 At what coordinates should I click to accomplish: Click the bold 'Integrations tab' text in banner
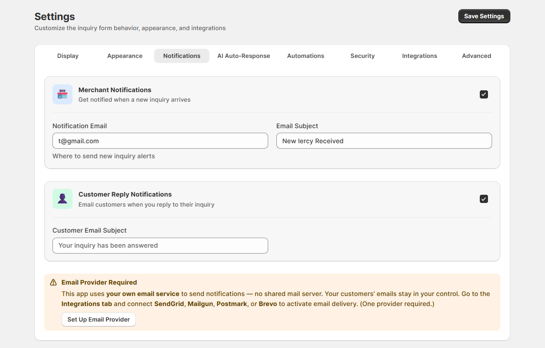(x=87, y=304)
